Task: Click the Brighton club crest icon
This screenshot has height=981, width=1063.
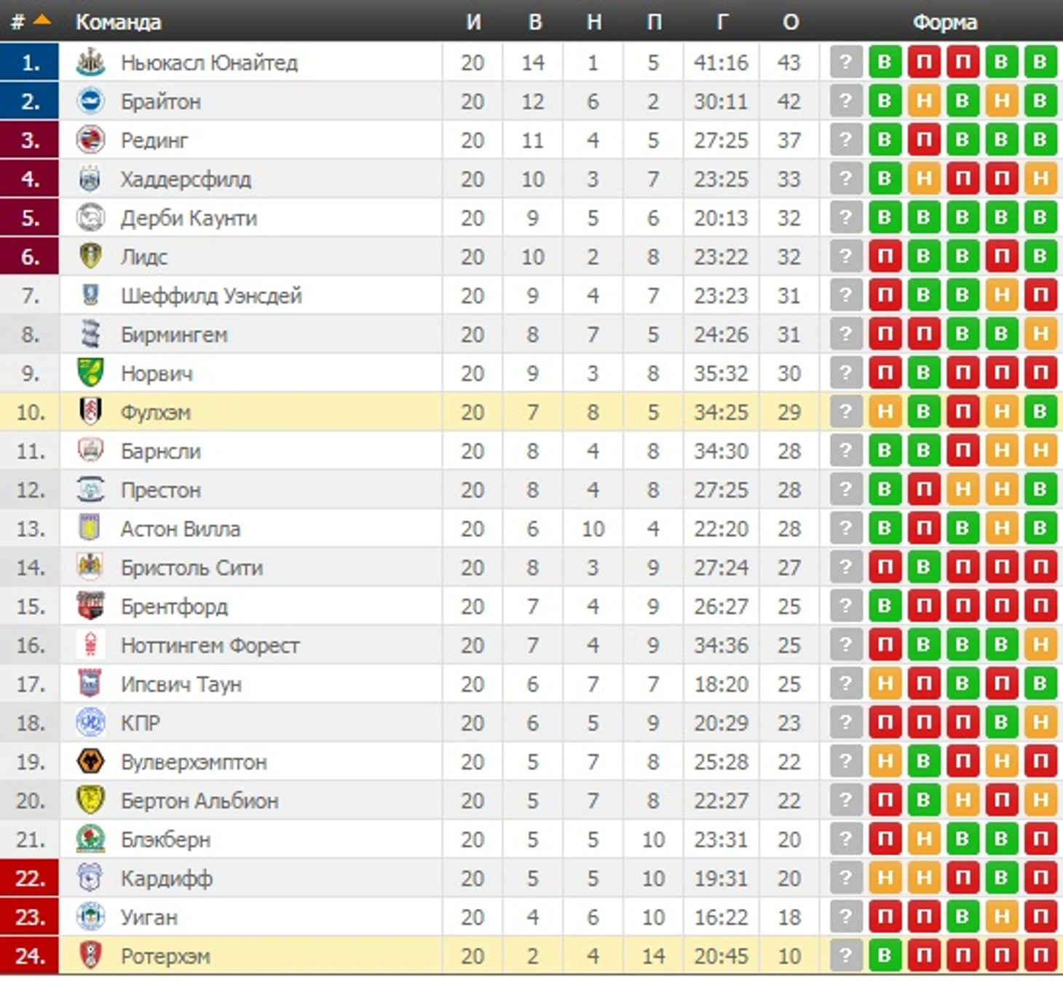Action: click(90, 101)
